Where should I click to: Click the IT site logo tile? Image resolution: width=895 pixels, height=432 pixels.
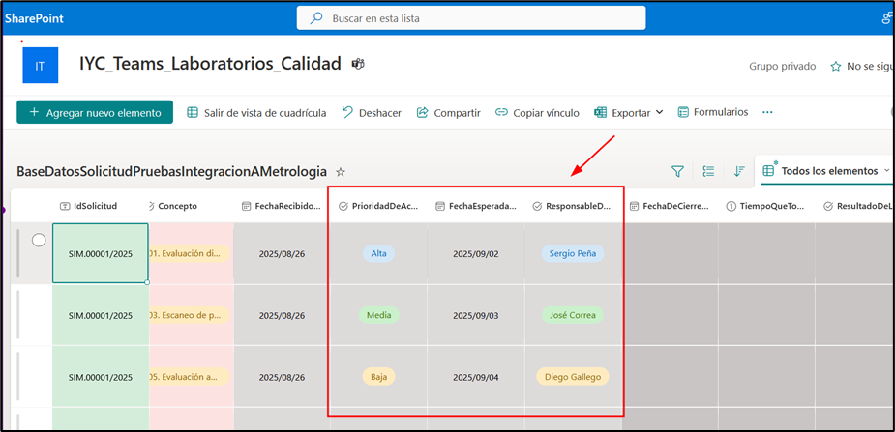pyautogui.click(x=40, y=66)
